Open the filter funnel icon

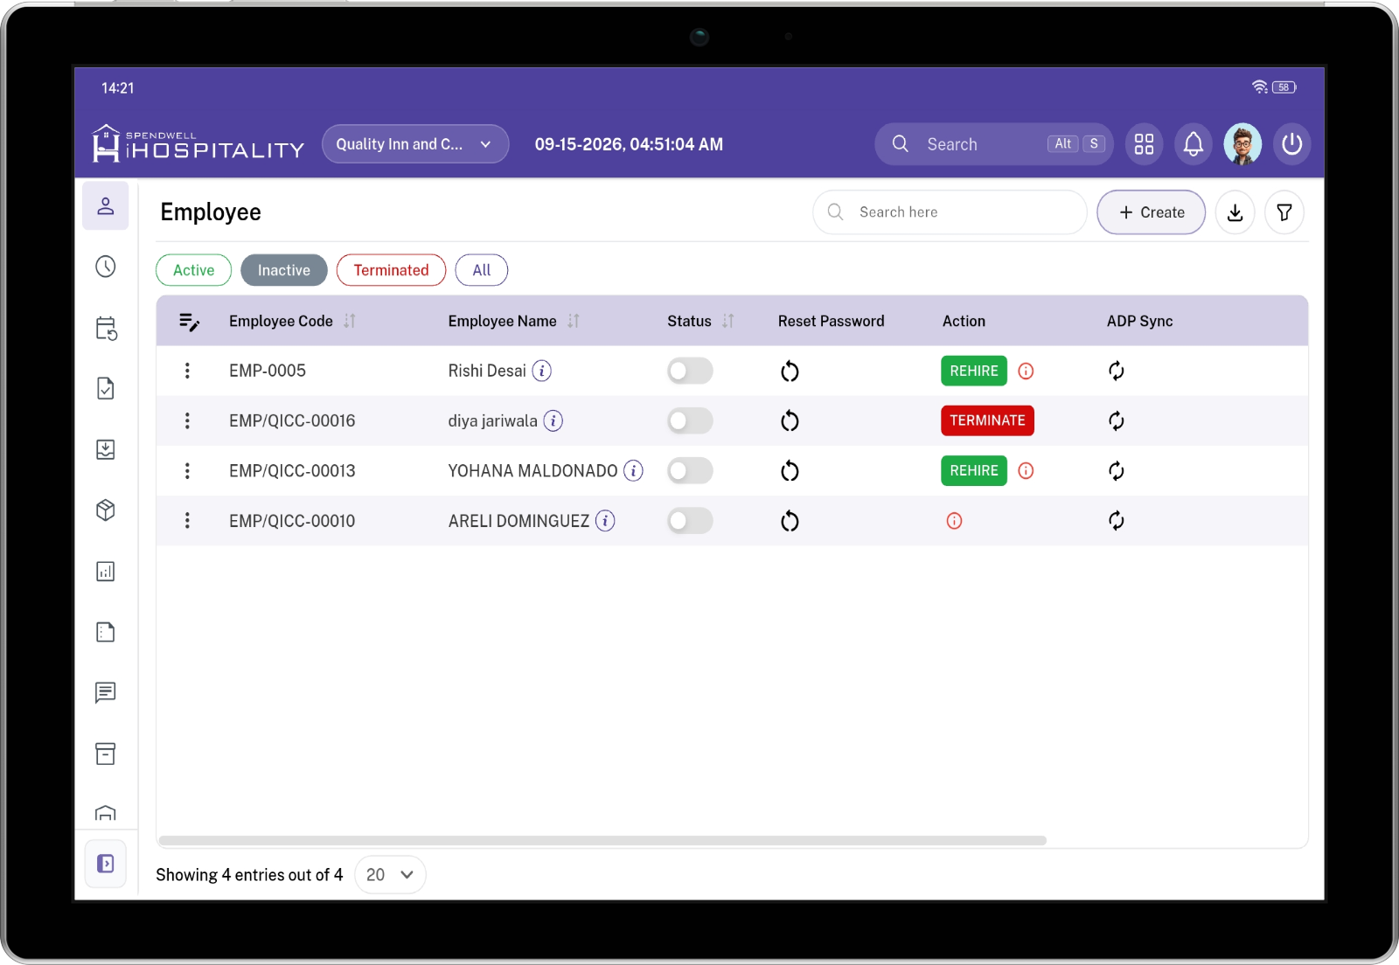coord(1284,212)
